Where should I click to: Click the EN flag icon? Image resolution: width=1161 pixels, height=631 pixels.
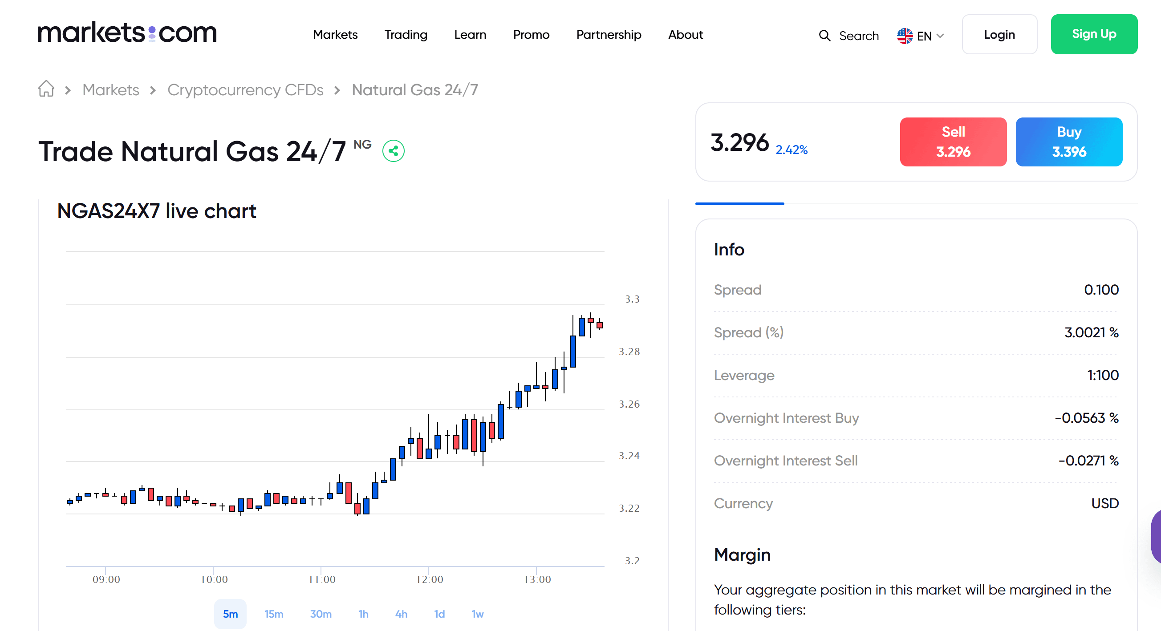click(x=904, y=36)
